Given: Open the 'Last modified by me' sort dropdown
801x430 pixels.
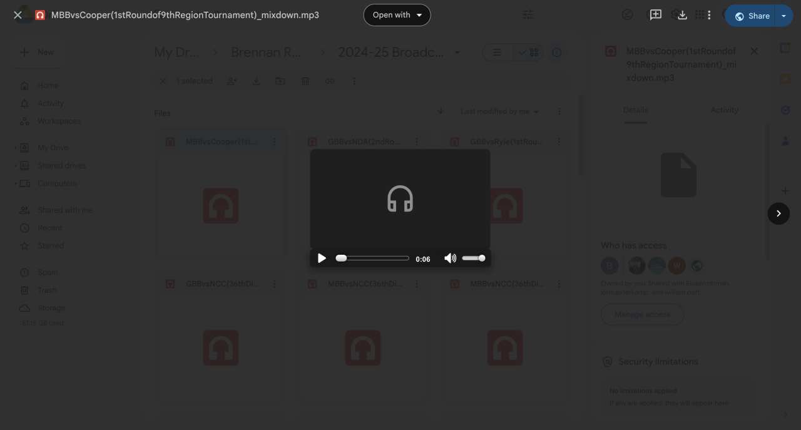Looking at the screenshot, I should 499,111.
